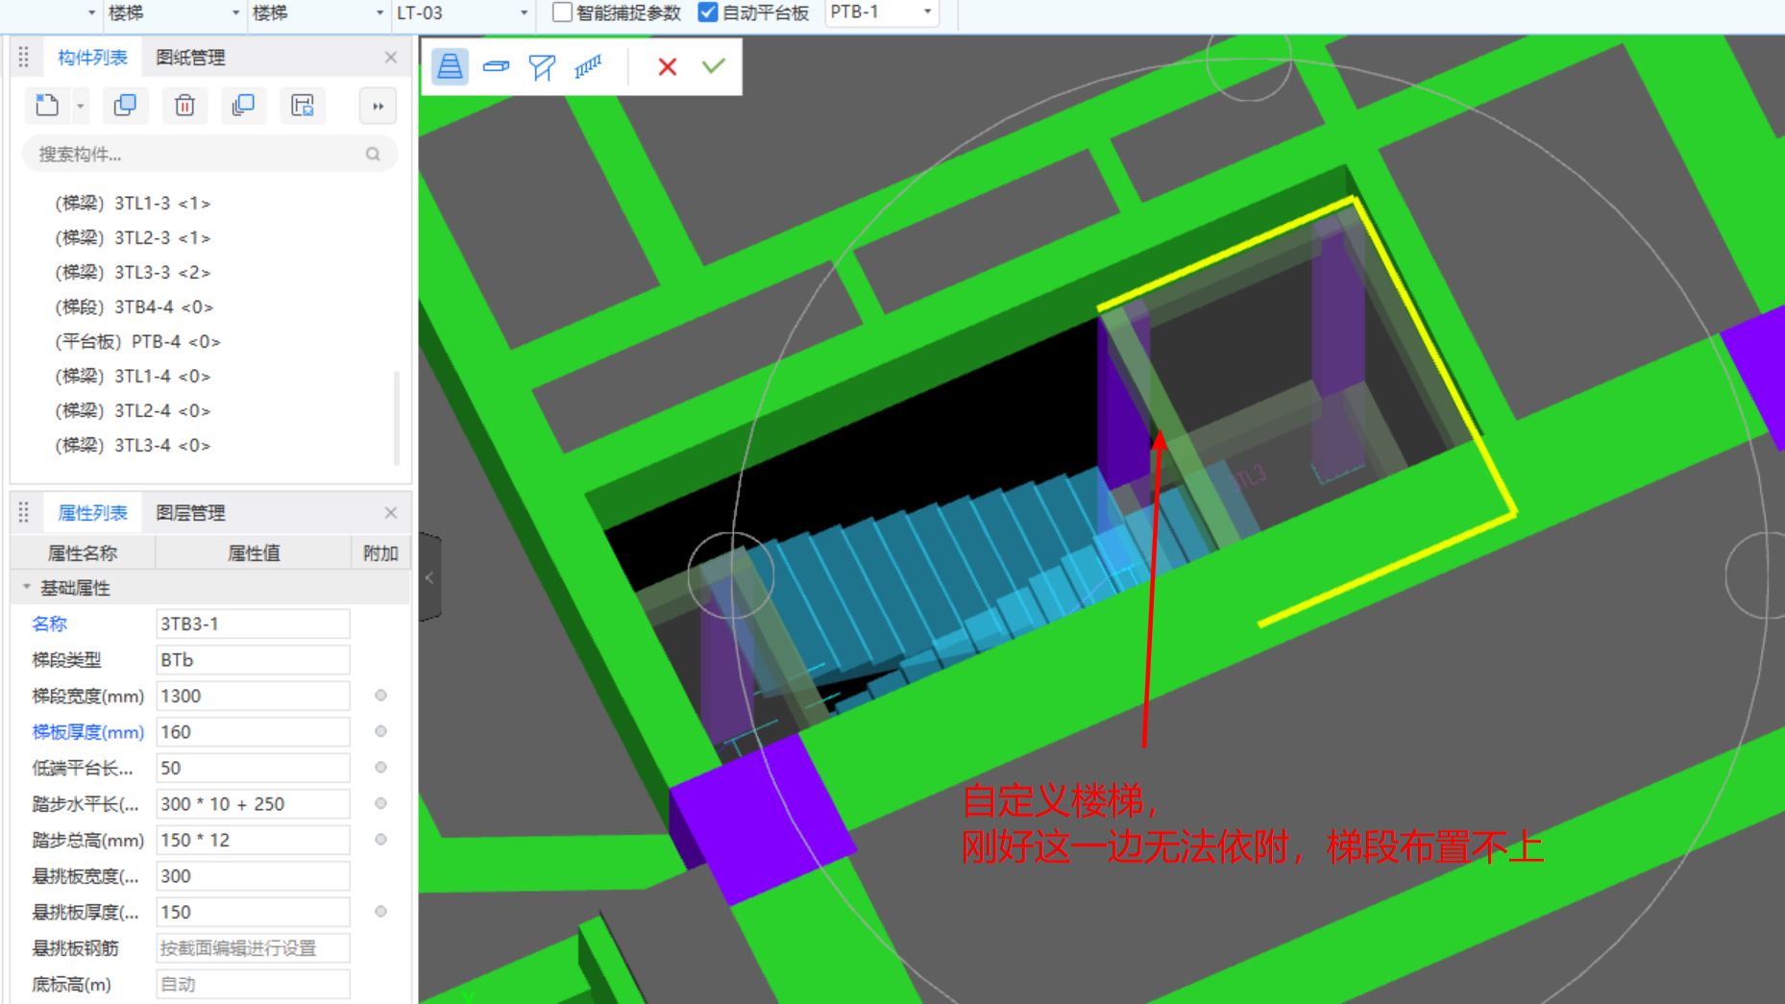The height and width of the screenshot is (1004, 1785).
Task: Collapse the 基础属性 section
Action: pyautogui.click(x=27, y=587)
